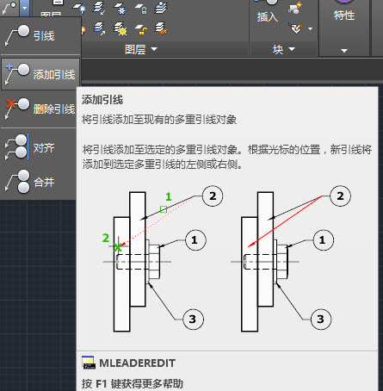Expand the 图层 panel dropdown
The height and width of the screenshot is (391, 383).
tap(141, 49)
